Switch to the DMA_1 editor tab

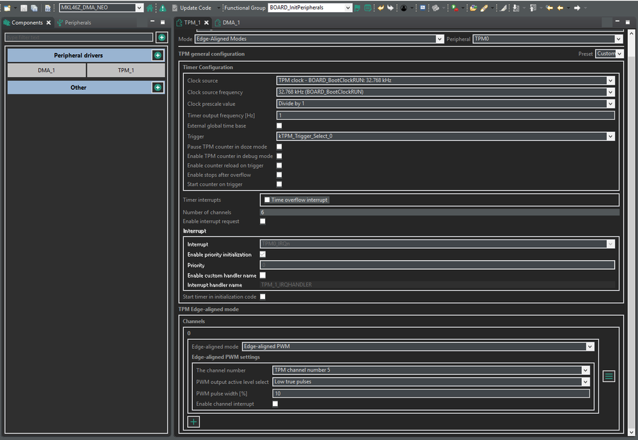coord(227,23)
